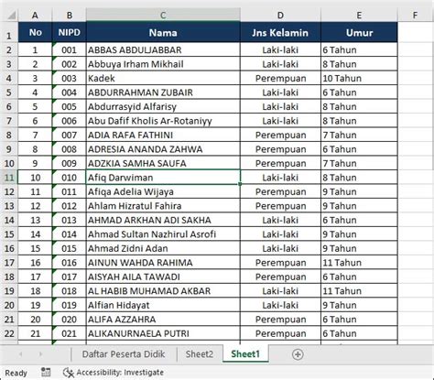The image size is (434, 380).
Task: Select column C header
Action: click(163, 15)
